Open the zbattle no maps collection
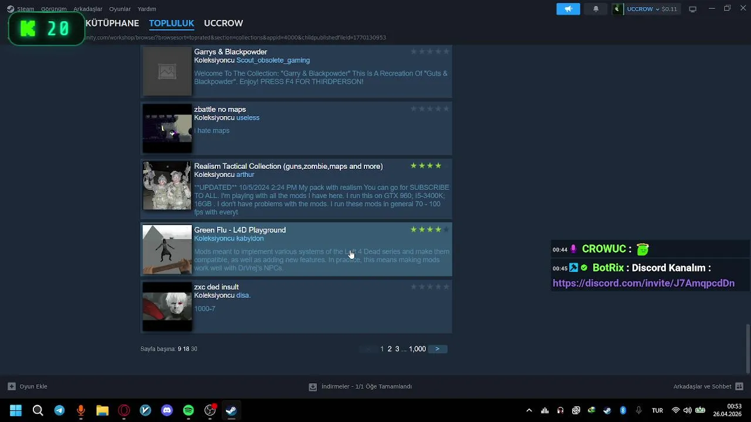Screen dimensions: 751x422 [220, 109]
